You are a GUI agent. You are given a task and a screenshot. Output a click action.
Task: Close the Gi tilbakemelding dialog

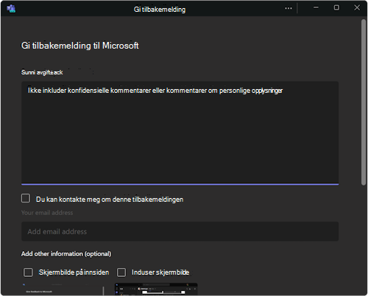coord(357,8)
